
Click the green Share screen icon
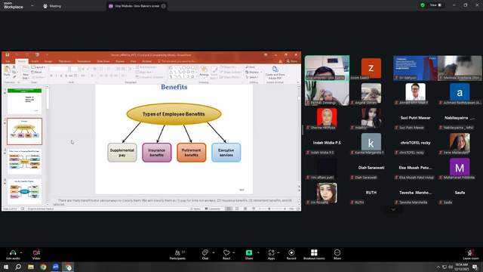point(249,252)
